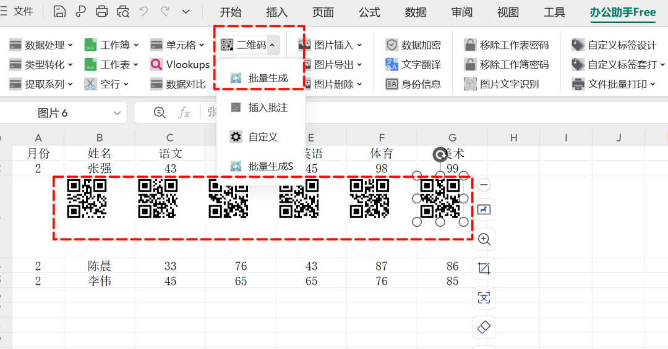
Task: Click the 数据加密 shield button
Action: [413, 44]
